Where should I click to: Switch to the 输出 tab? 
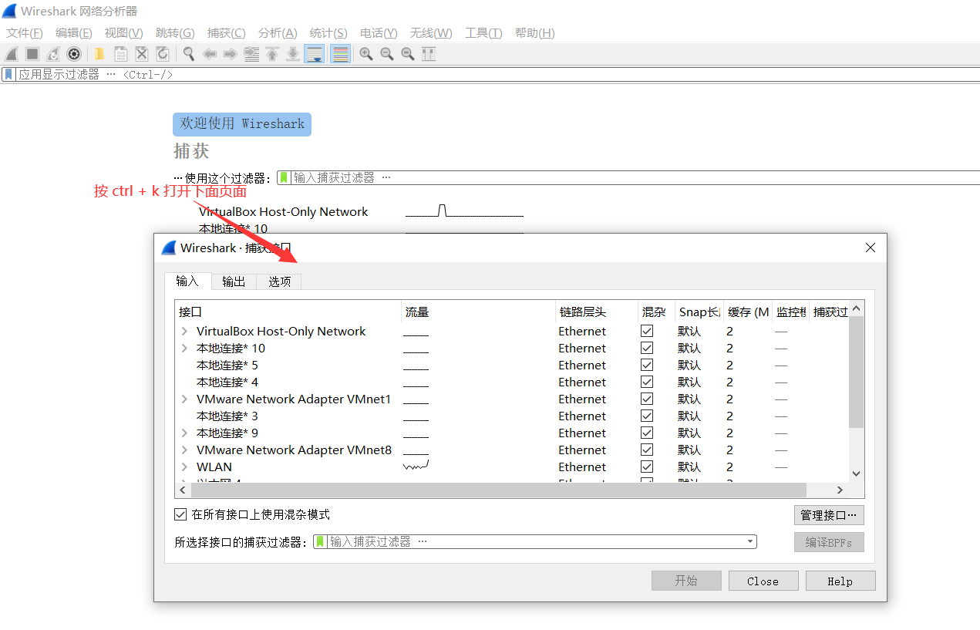click(234, 281)
